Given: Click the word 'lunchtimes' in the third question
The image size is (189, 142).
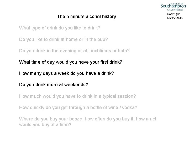Looking at the screenshot, I should [x=100, y=51].
